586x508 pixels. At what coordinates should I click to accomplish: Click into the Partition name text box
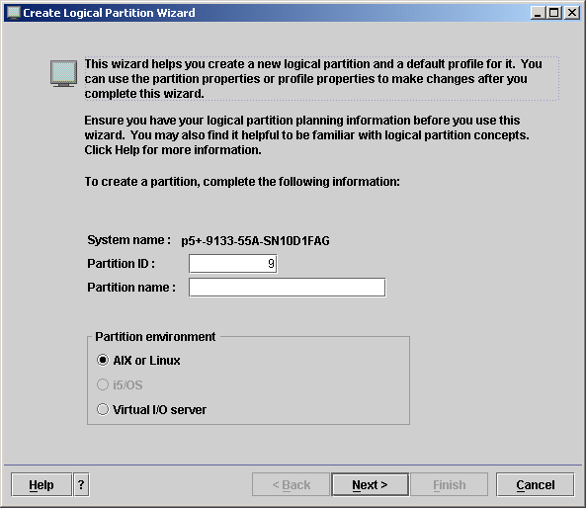(287, 288)
